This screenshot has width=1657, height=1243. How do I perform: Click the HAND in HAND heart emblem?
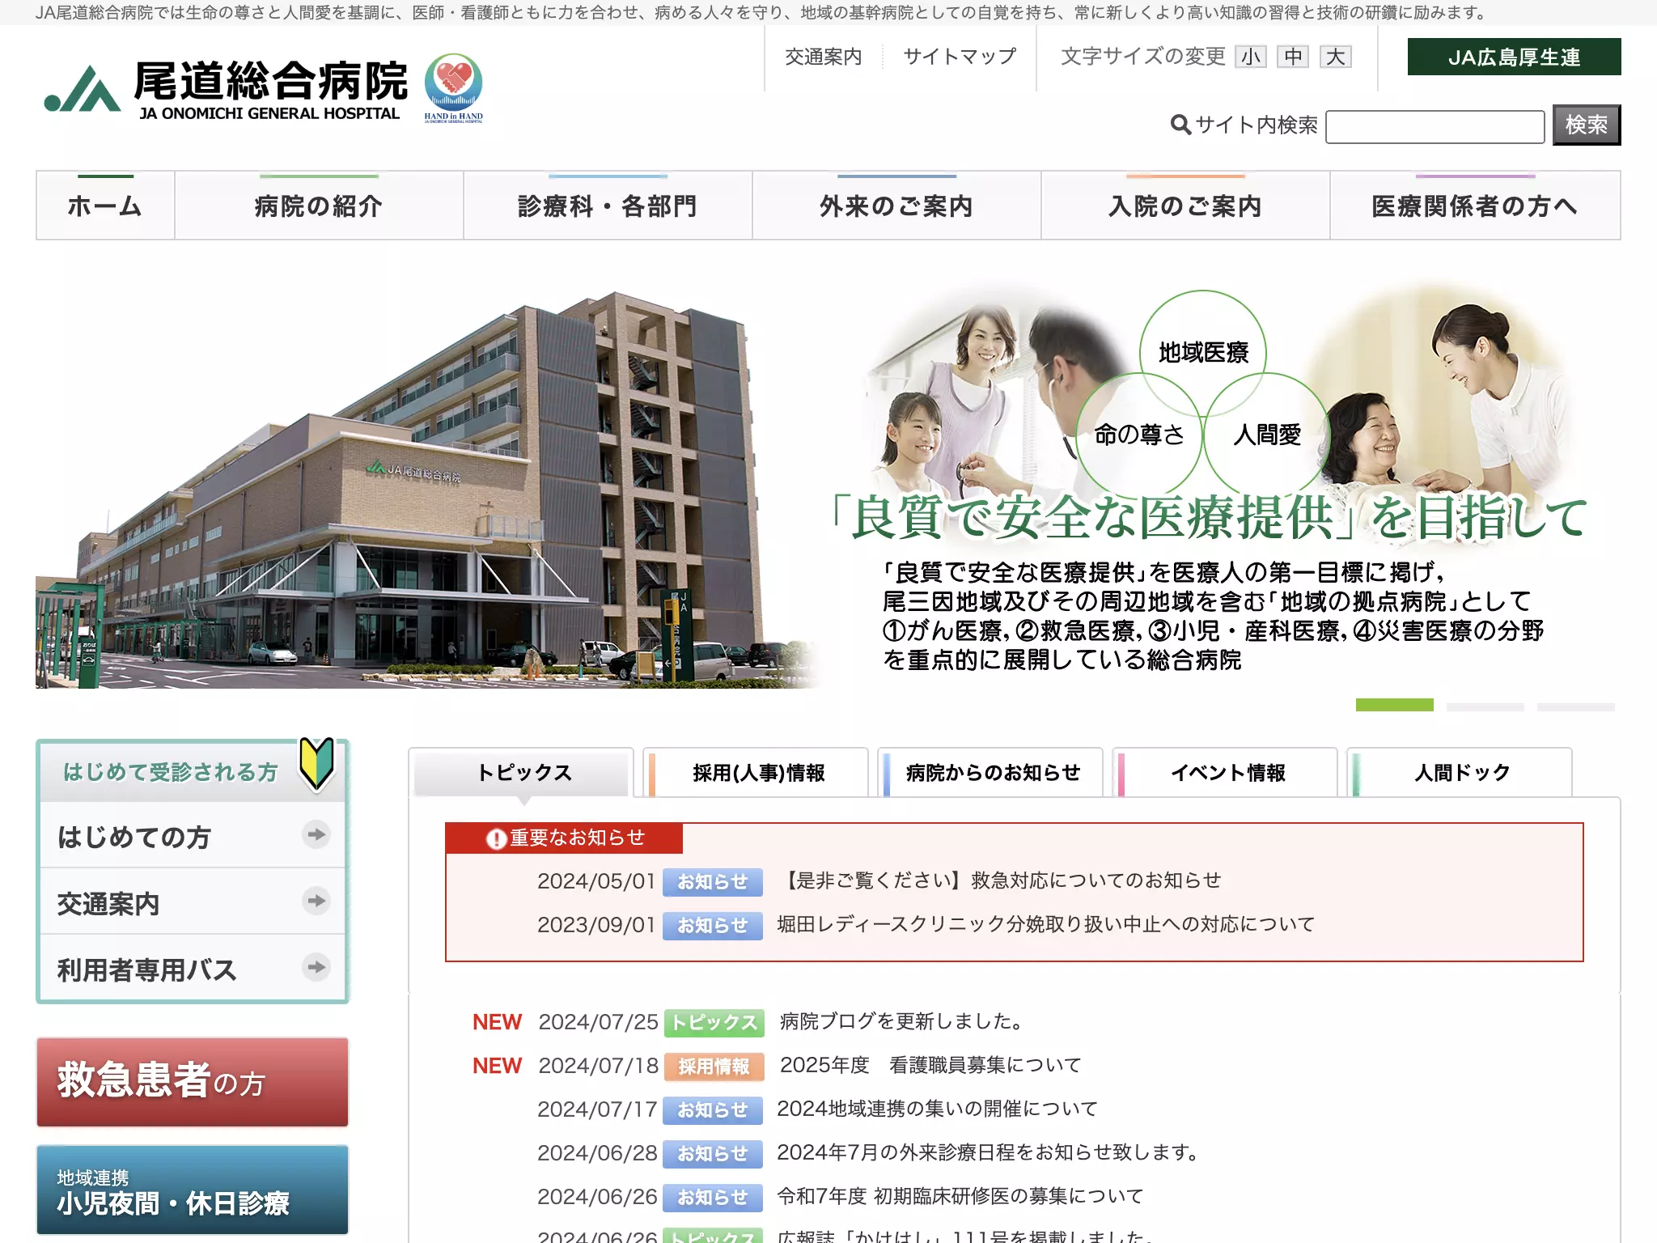pos(453,87)
